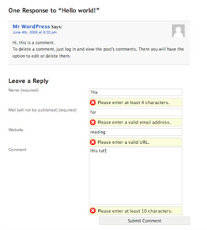Submit the comment with Submit Comment button
This screenshot has width=207, height=230.
[144, 221]
